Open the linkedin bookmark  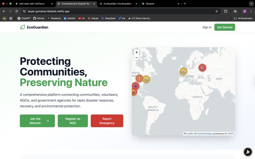(x=70, y=18)
